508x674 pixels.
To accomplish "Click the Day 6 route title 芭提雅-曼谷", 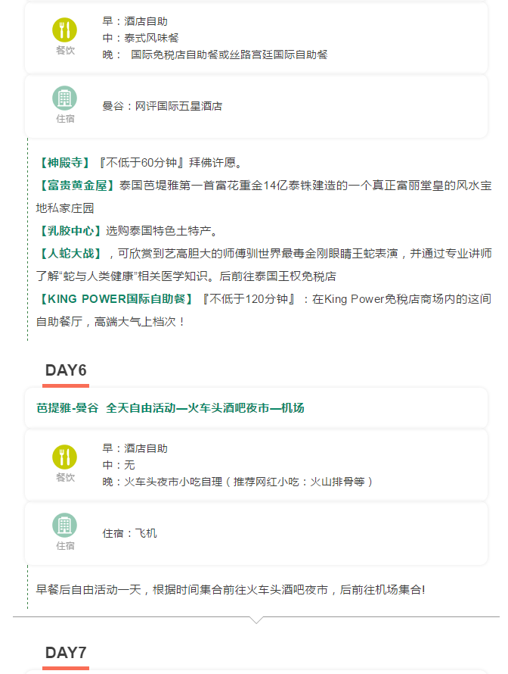I will [x=67, y=408].
